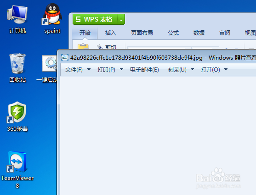Select the 一键启动 gear shortcut icon

click(x=49, y=64)
